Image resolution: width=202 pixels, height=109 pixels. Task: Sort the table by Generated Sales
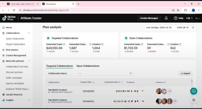(x=122, y=82)
